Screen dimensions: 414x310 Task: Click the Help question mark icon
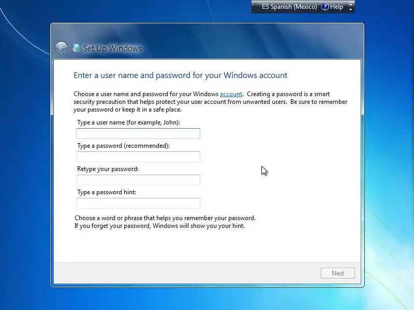pos(325,7)
